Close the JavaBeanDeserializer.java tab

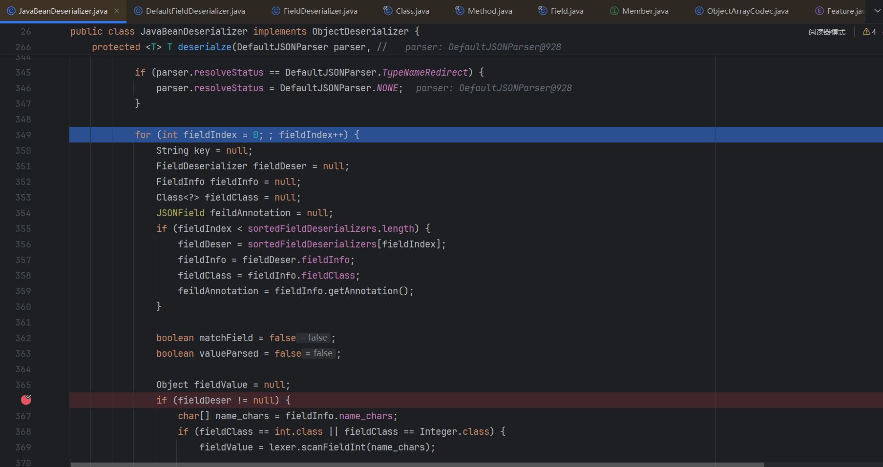(117, 11)
